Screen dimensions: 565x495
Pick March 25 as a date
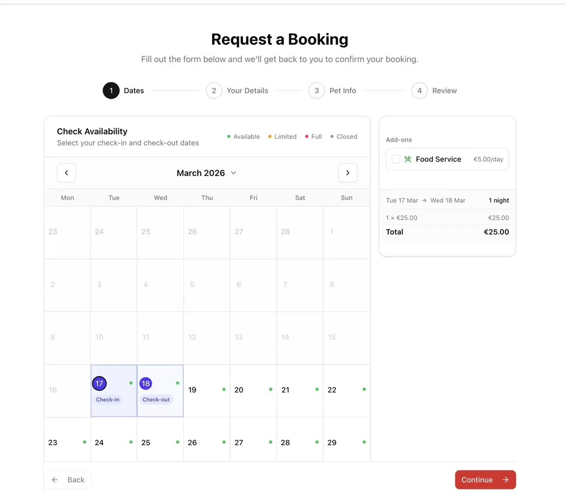(x=160, y=442)
